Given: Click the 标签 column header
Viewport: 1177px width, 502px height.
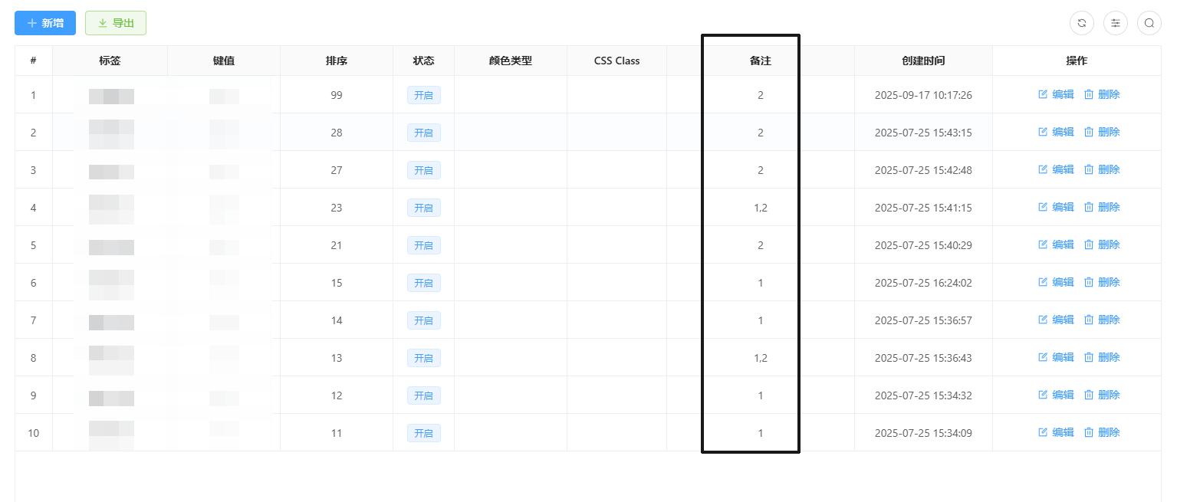Looking at the screenshot, I should pyautogui.click(x=110, y=61).
